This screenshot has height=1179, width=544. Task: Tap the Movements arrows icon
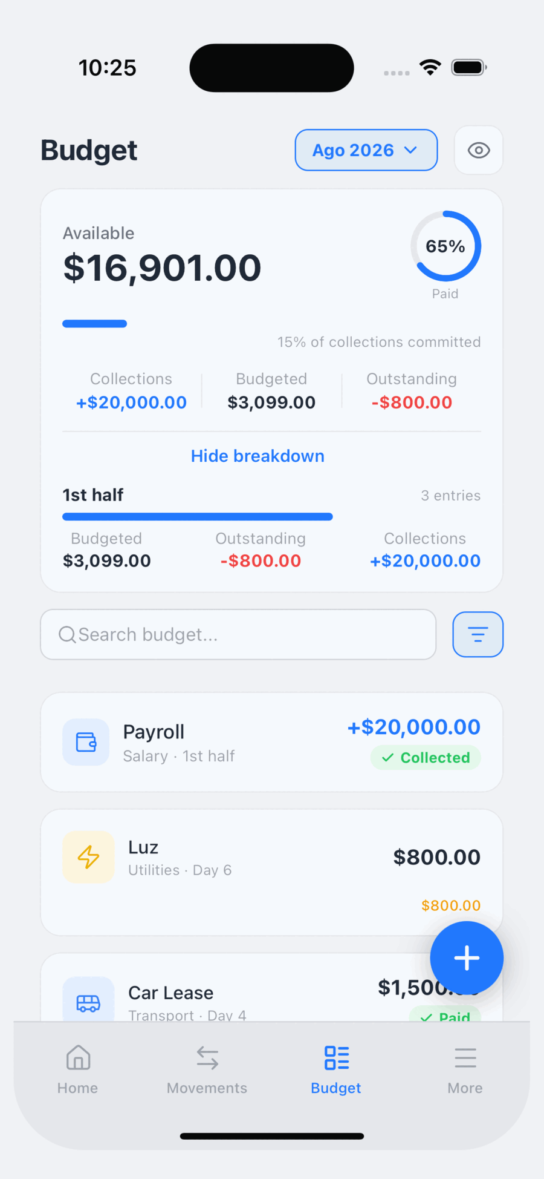(x=207, y=1058)
